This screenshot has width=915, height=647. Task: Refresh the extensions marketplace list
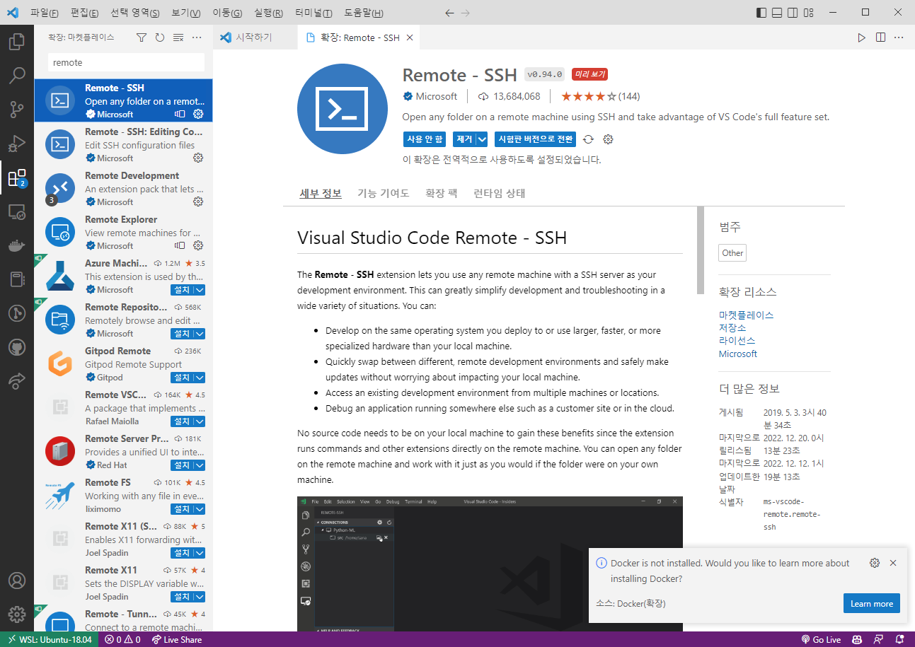159,37
